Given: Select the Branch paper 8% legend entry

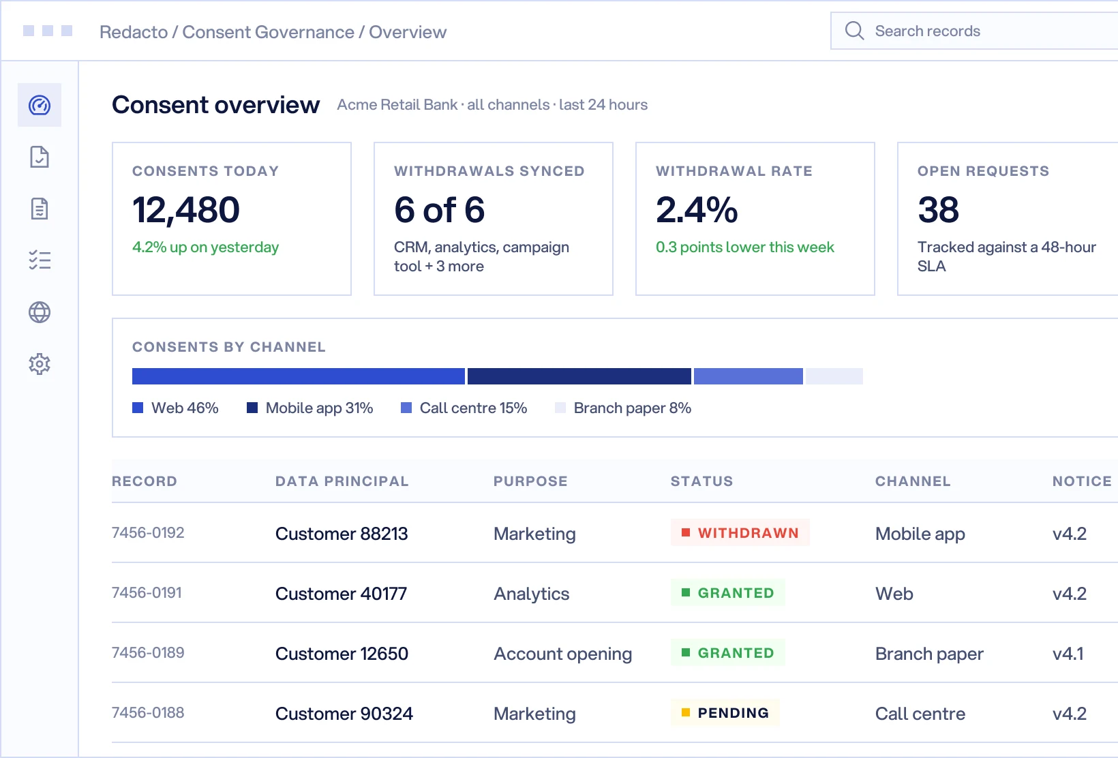Looking at the screenshot, I should coord(623,408).
